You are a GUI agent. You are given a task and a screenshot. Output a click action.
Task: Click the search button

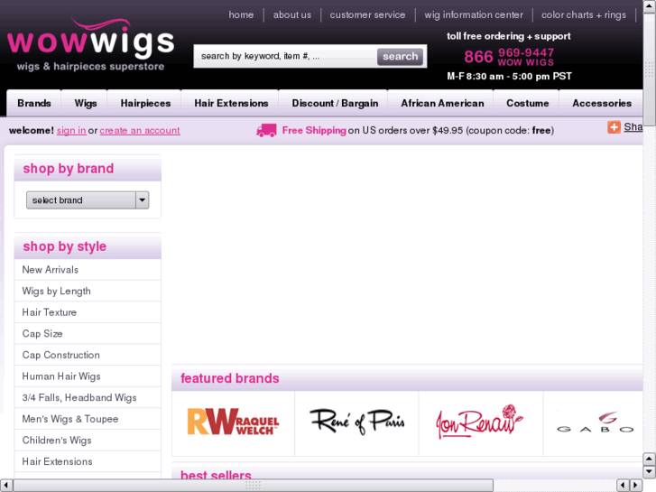[400, 57]
